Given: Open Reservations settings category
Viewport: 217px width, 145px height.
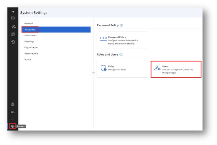Looking at the screenshot, I should click(x=31, y=54).
